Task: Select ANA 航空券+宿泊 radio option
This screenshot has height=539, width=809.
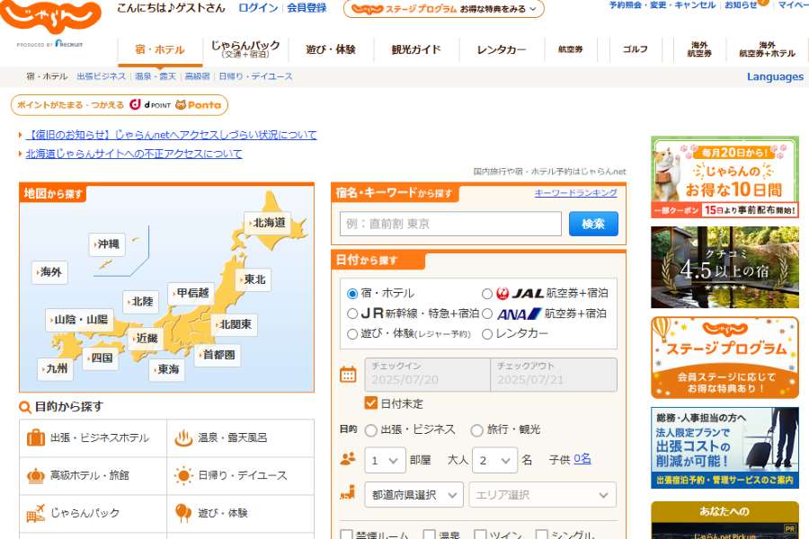Action: click(x=487, y=314)
